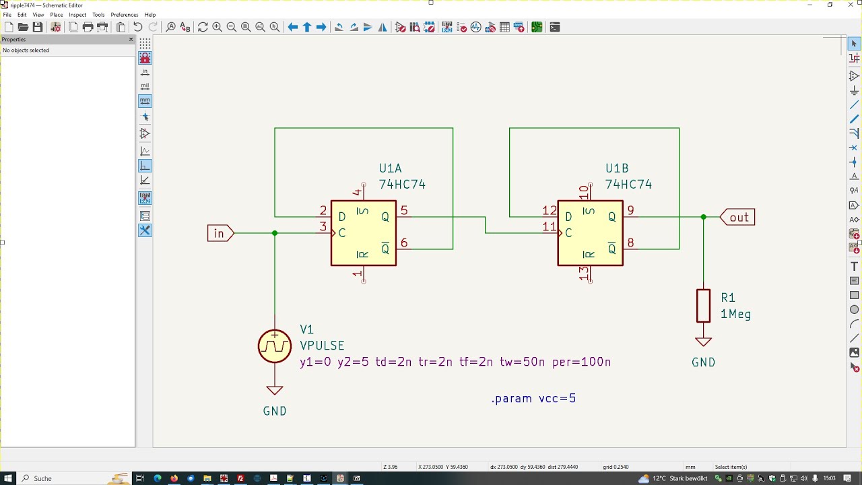
Task: Rotate selection counterclockwise
Action: [339, 27]
